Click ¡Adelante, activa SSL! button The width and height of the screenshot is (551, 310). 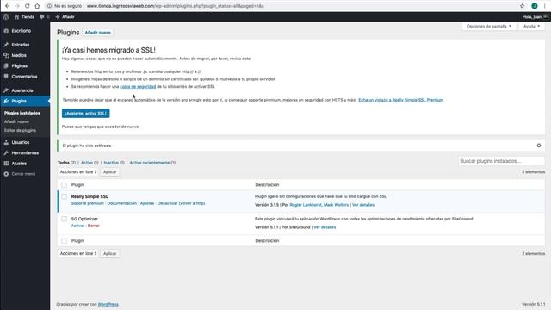86,113
